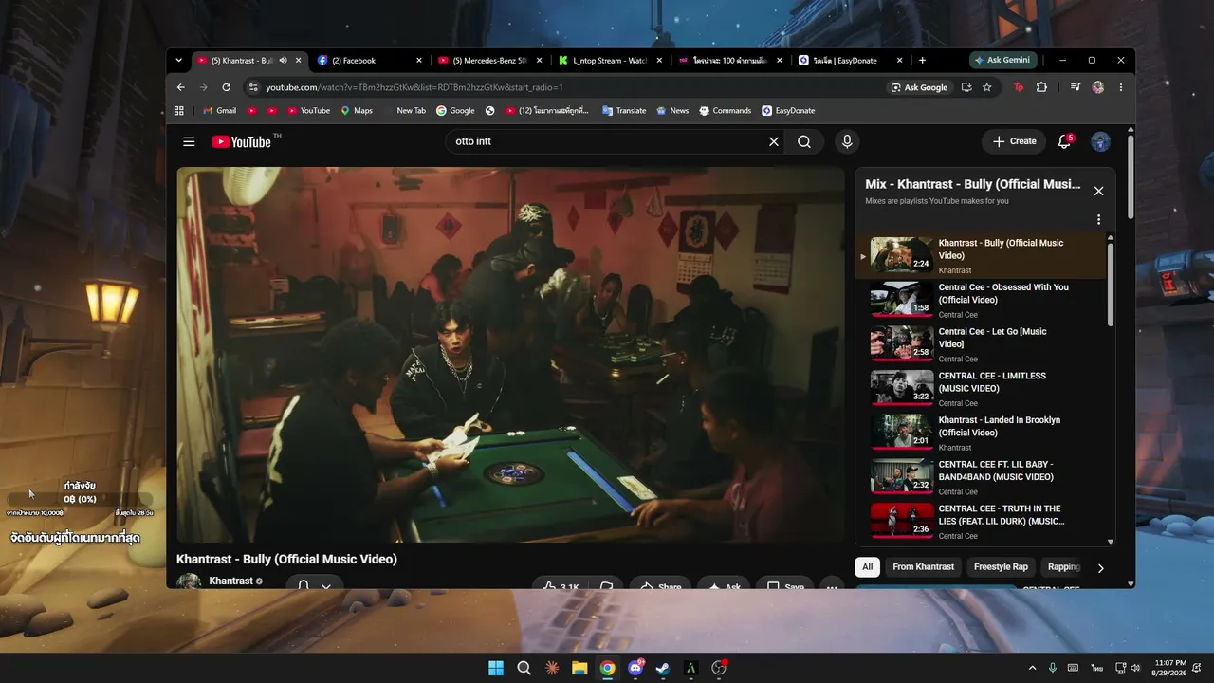The height and width of the screenshot is (683, 1214).
Task: Open the New Tab bookmark
Action: pyautogui.click(x=411, y=110)
